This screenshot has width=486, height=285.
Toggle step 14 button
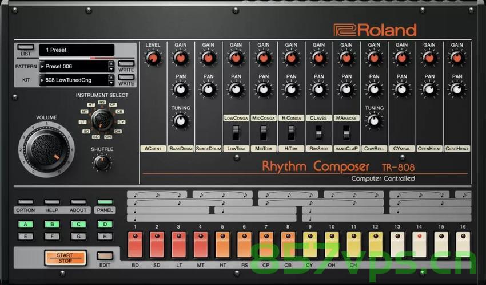tap(419, 245)
